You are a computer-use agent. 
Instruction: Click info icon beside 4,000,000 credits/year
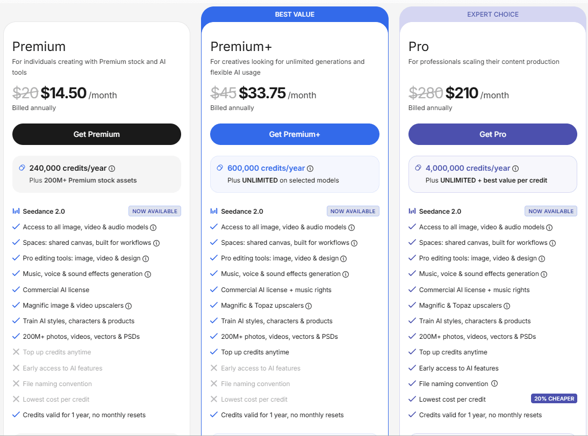click(515, 169)
